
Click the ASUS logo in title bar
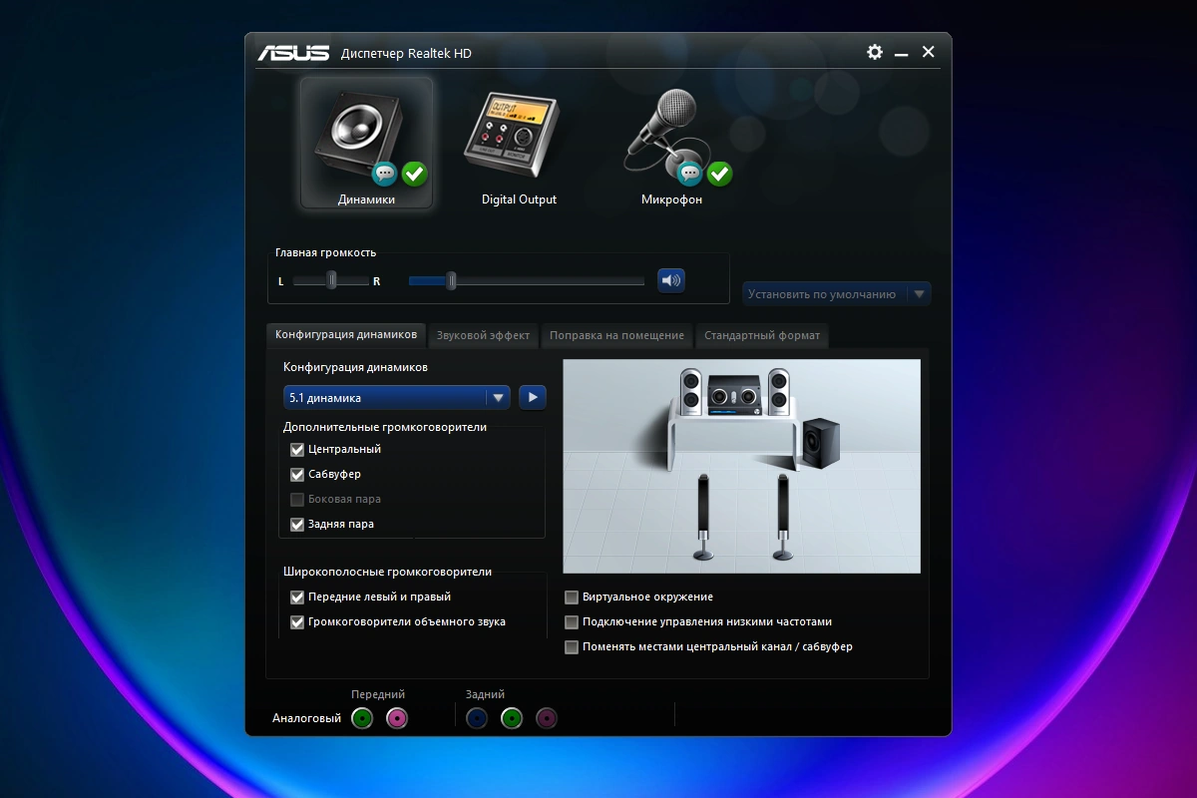point(293,53)
